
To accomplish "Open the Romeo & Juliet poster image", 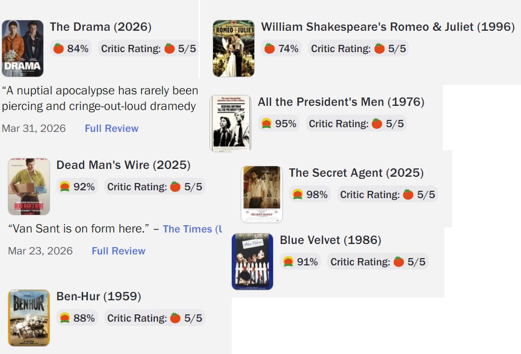I will coord(233,48).
